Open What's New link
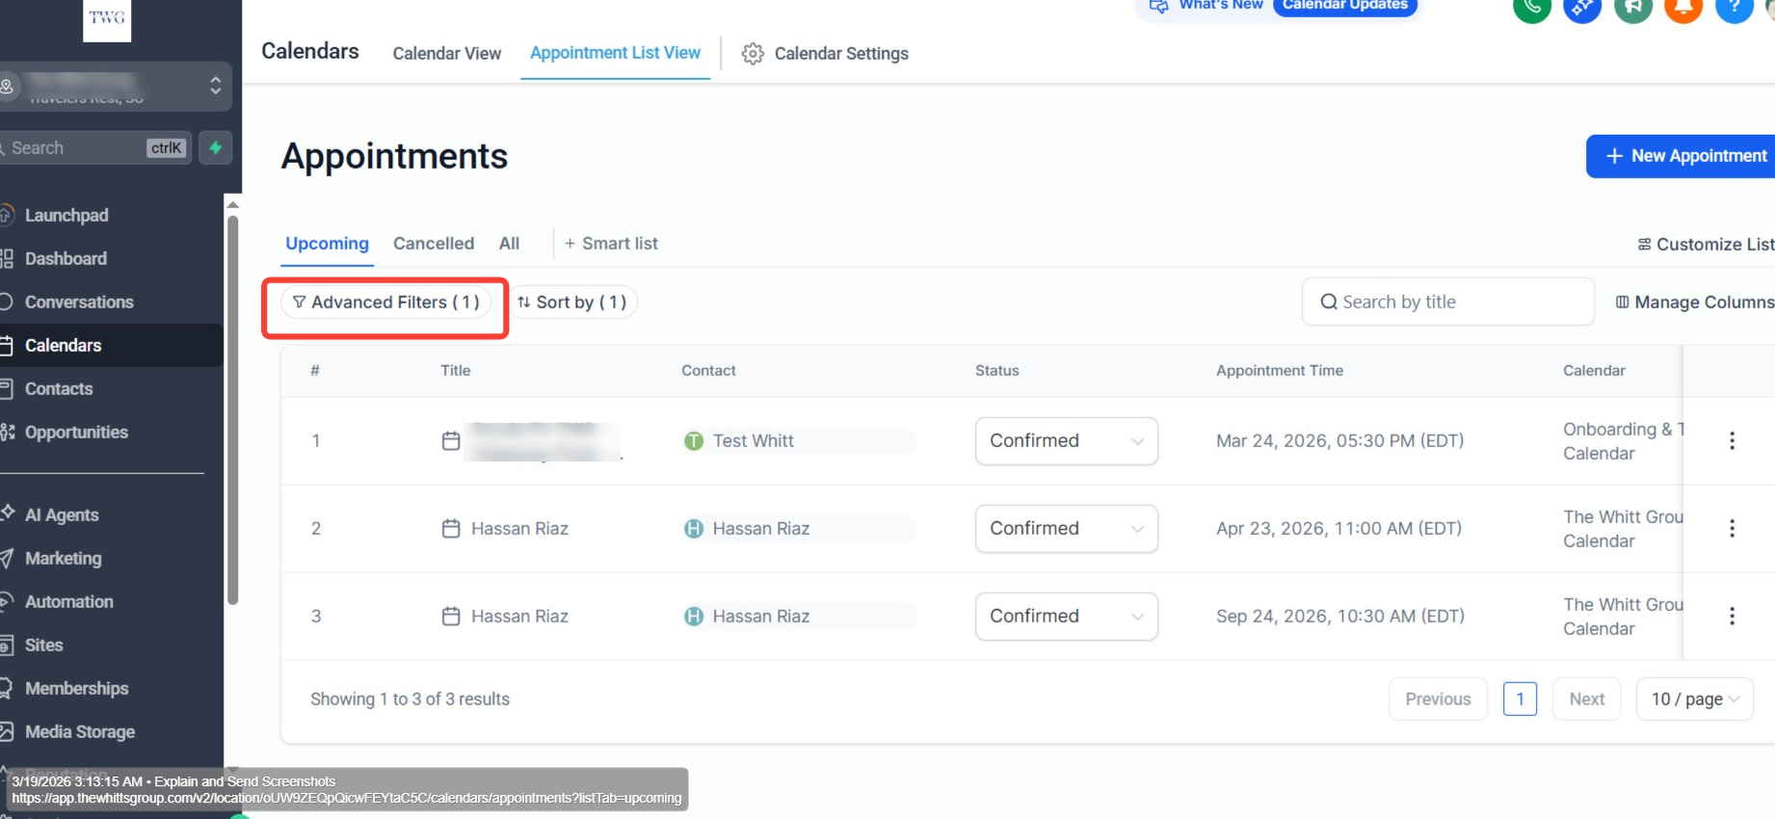This screenshot has height=819, width=1775. pos(1205,6)
